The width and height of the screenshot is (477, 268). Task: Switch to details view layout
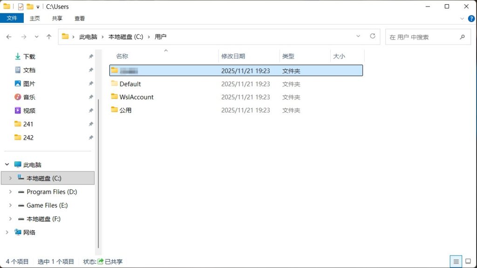tap(456, 261)
